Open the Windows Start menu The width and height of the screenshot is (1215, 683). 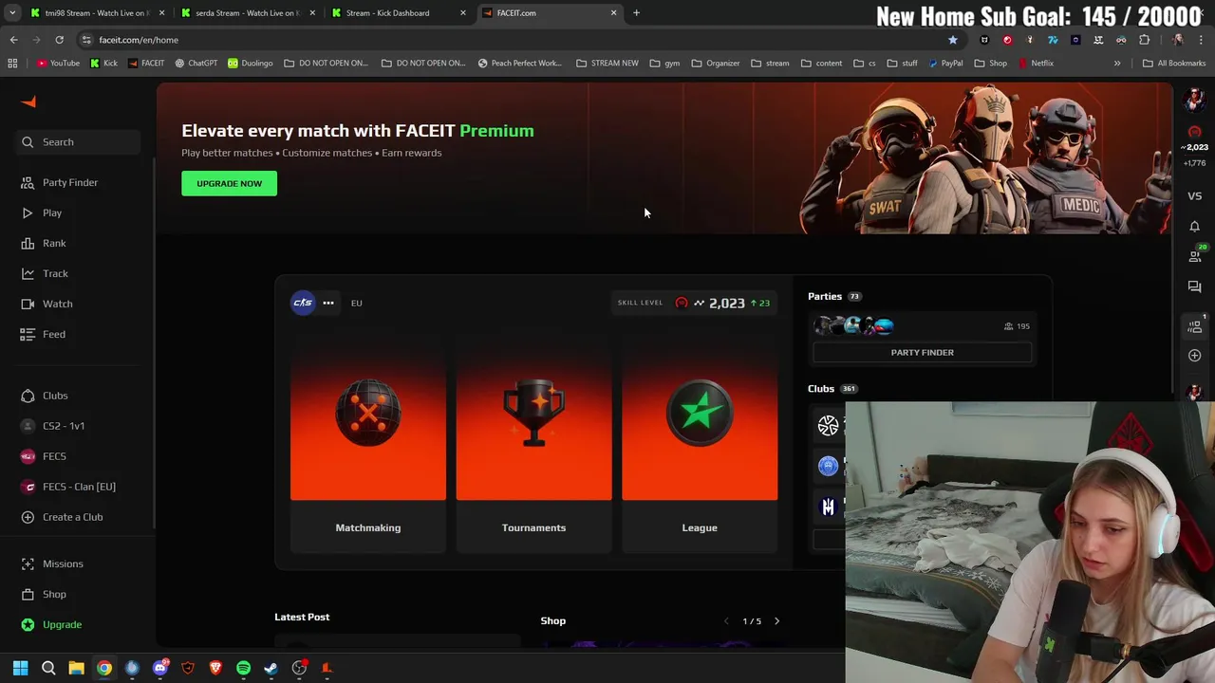click(x=20, y=668)
